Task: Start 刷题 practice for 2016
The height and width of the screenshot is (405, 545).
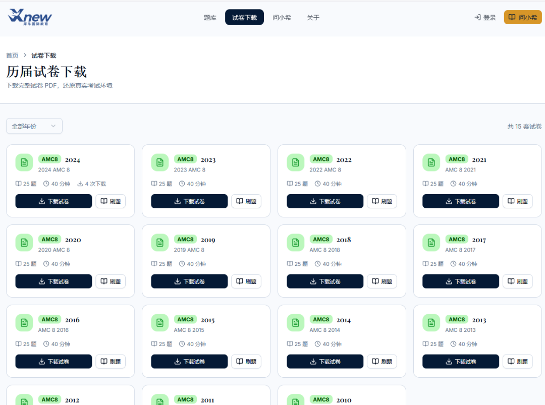Action: coord(111,361)
